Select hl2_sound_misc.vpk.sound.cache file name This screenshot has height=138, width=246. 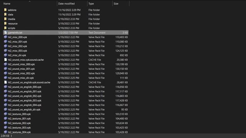coord(26,60)
